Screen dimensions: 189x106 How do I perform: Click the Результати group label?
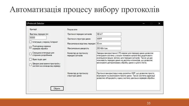72,29
